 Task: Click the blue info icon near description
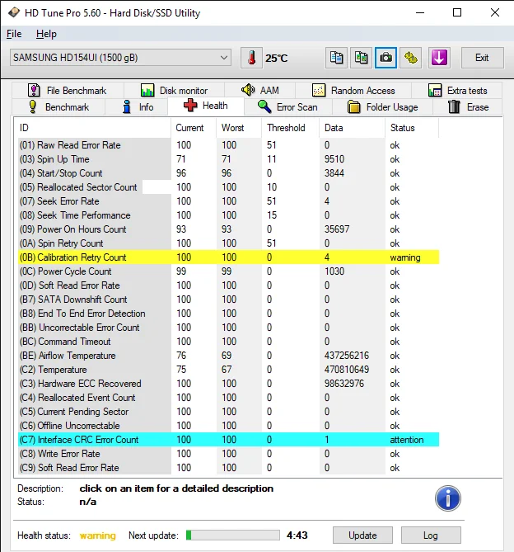(447, 498)
